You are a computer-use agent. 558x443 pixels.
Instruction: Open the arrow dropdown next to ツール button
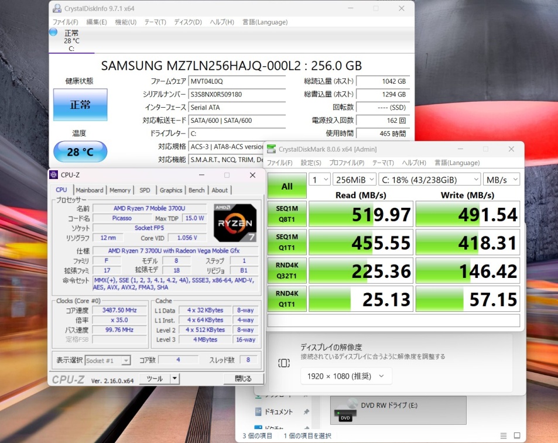(x=174, y=379)
